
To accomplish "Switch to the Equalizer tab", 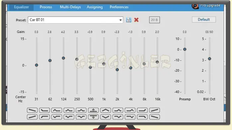I will point(21,7).
